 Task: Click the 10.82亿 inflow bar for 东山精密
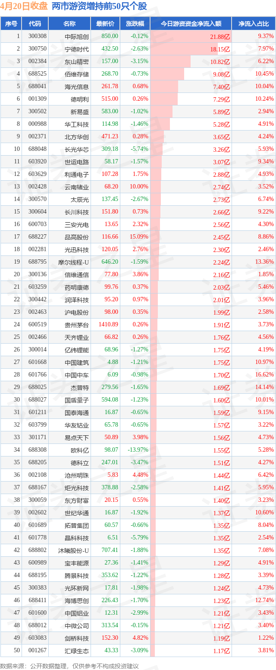click(171, 61)
